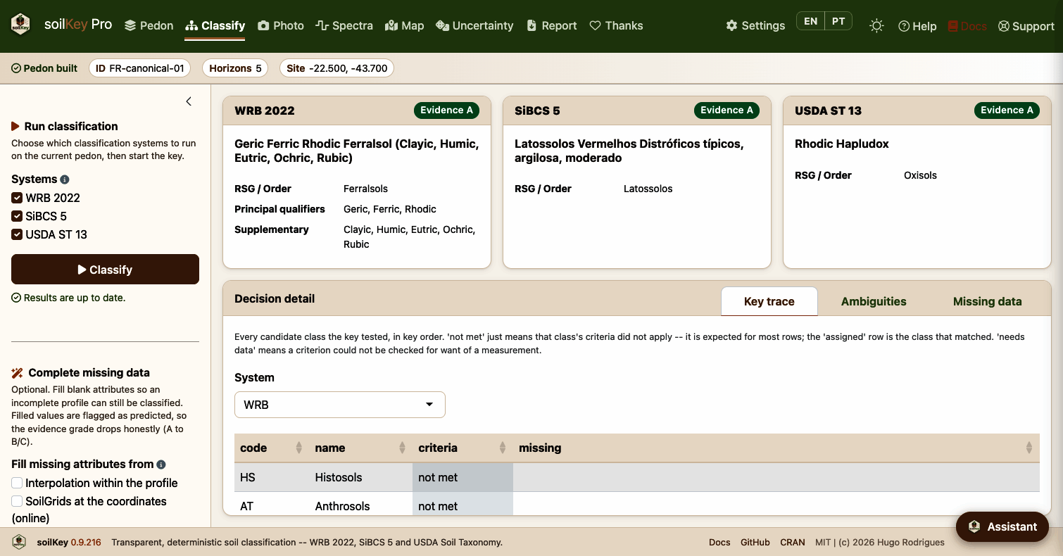Screen dimensions: 1063x556
Task: Click the info icon next to Systems
Action: pos(65,179)
